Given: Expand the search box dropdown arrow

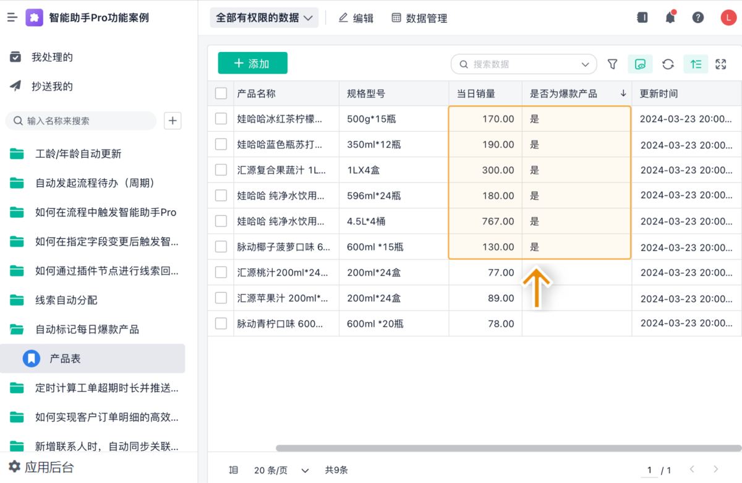Looking at the screenshot, I should pos(585,64).
